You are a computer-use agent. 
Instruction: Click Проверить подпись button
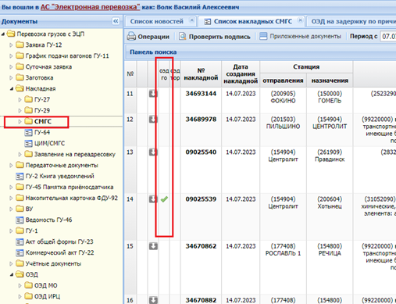215,37
